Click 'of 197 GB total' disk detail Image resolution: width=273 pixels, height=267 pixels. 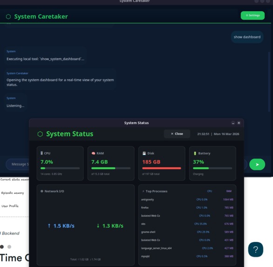151,174
